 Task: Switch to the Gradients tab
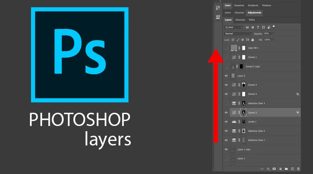[x=253, y=5]
